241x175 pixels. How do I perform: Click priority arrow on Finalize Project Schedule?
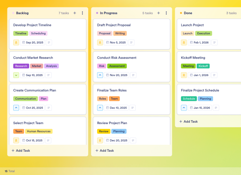pyautogui.click(x=184, y=108)
